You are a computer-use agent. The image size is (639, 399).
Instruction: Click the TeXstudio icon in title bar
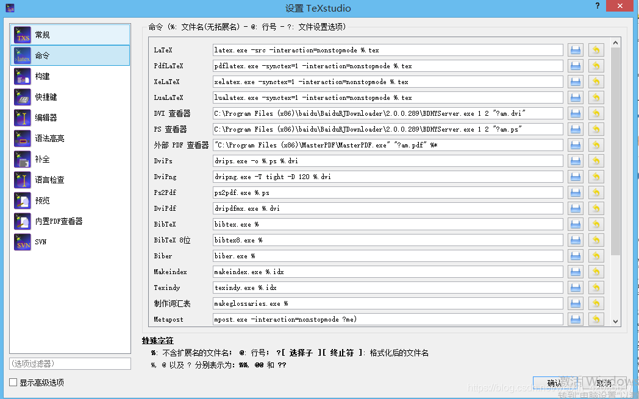pos(10,8)
